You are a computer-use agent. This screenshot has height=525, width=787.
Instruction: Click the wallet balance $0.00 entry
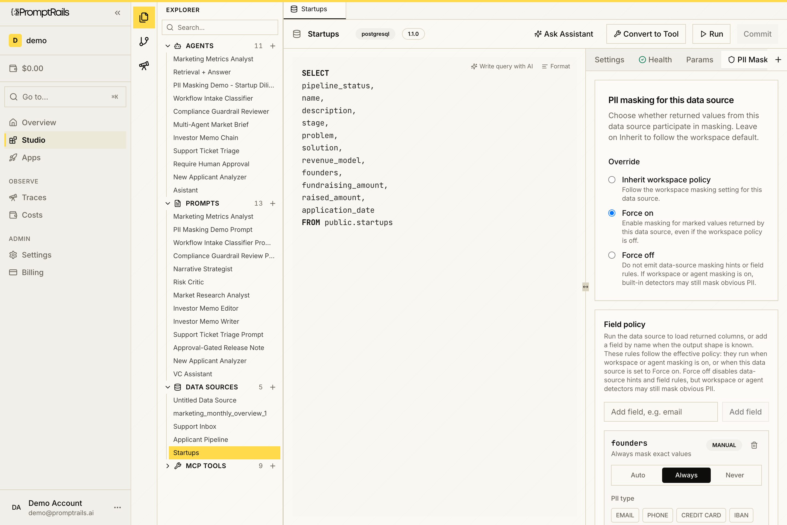coord(27,68)
